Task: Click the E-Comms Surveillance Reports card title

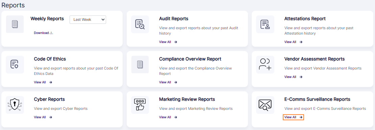Action: 317,99
